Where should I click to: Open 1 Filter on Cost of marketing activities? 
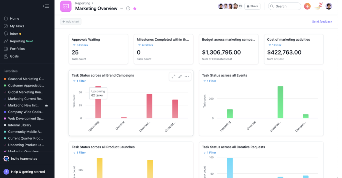coord(275,45)
